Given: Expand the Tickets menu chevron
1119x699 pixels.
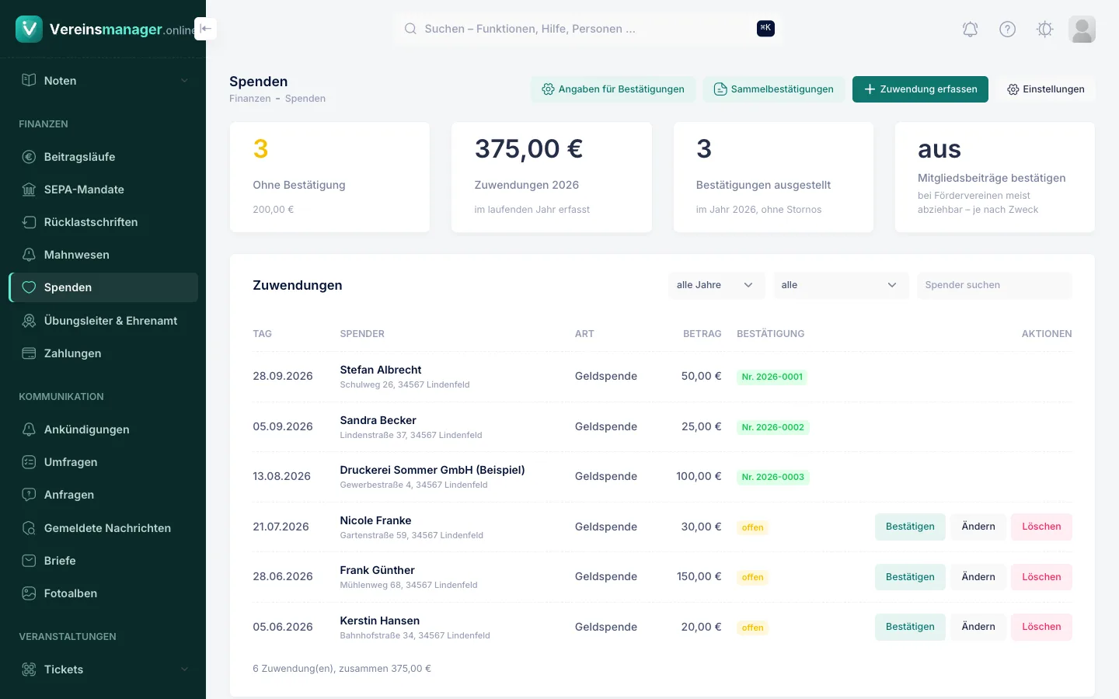Looking at the screenshot, I should [x=184, y=669].
